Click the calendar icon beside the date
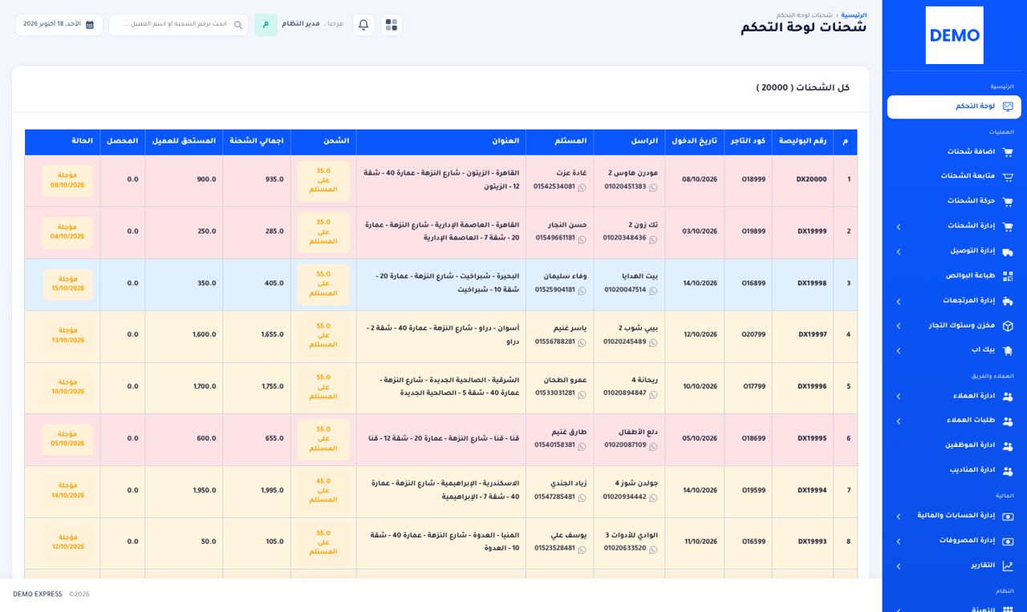This screenshot has width=1027, height=612. (x=90, y=25)
